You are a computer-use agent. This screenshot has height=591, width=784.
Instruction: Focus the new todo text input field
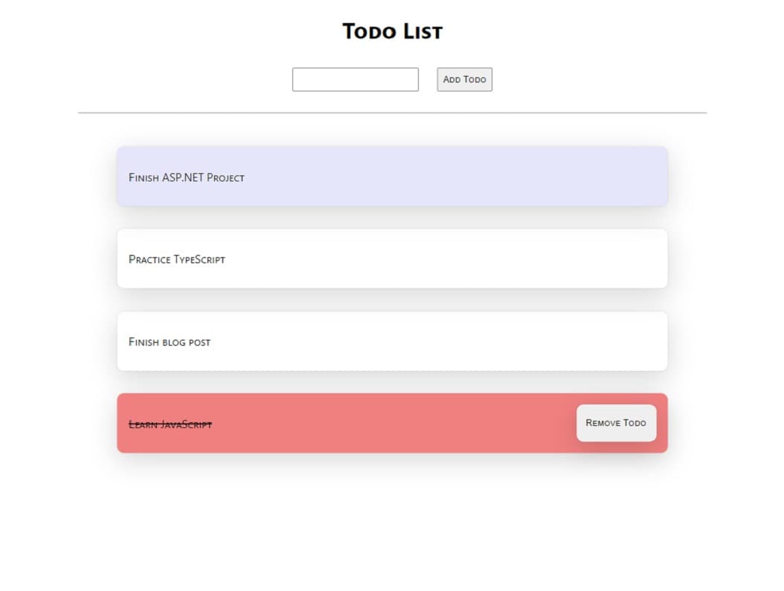(355, 80)
